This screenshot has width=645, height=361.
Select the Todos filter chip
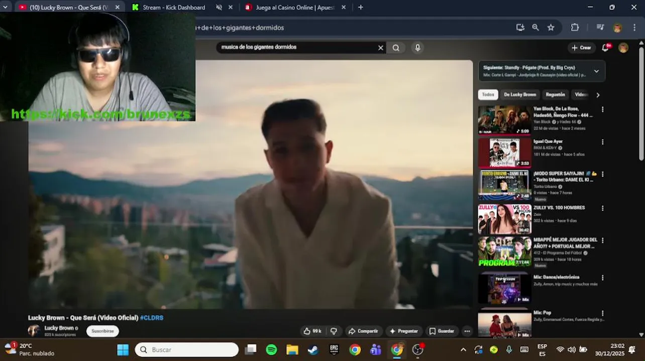(x=488, y=95)
